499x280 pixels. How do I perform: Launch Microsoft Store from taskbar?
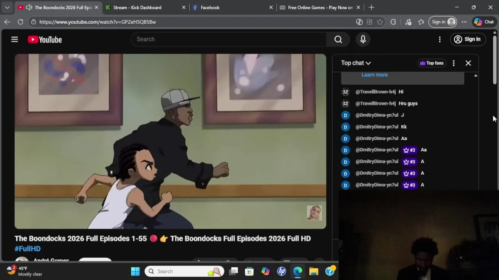249,271
